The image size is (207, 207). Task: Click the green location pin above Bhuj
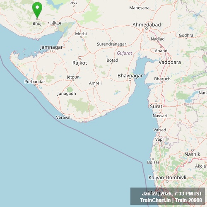[37, 10]
